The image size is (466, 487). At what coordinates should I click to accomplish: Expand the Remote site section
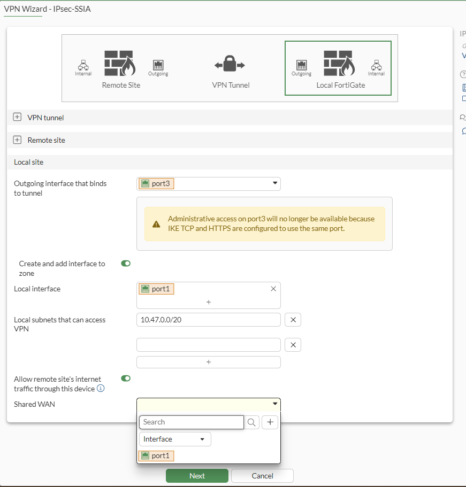[17, 140]
